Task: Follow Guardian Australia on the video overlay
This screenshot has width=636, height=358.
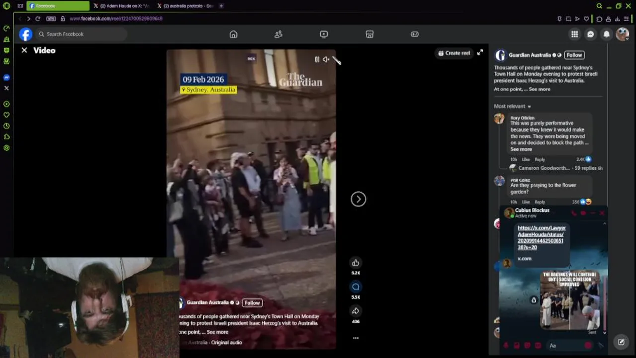Action: (252, 303)
